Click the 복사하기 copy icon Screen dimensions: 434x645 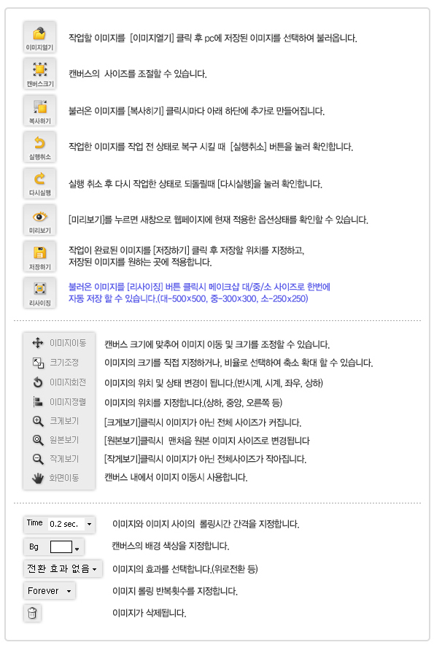tap(39, 111)
